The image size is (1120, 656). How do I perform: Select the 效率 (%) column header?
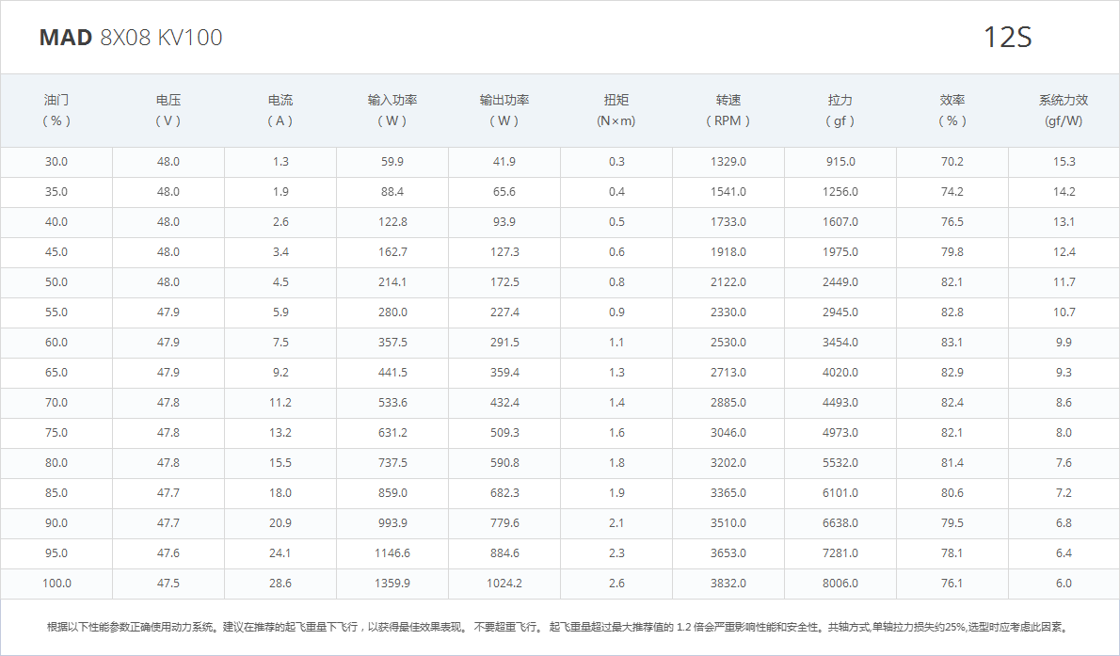tap(952, 111)
